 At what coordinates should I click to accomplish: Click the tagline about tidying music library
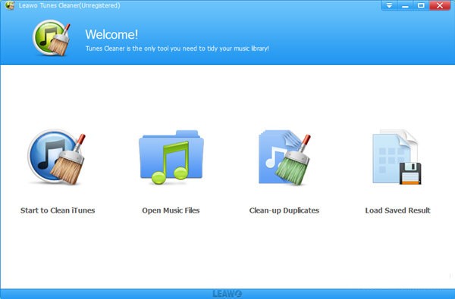pyautogui.click(x=177, y=48)
